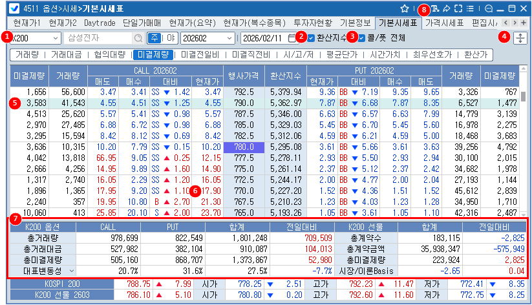Open the calendar date picker icon
Viewport: 532px width, 305px height.
[x=292, y=37]
